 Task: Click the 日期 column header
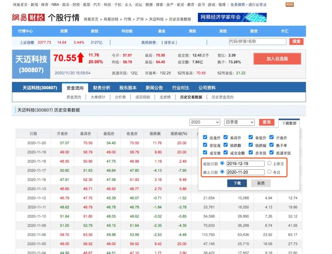click(33, 133)
